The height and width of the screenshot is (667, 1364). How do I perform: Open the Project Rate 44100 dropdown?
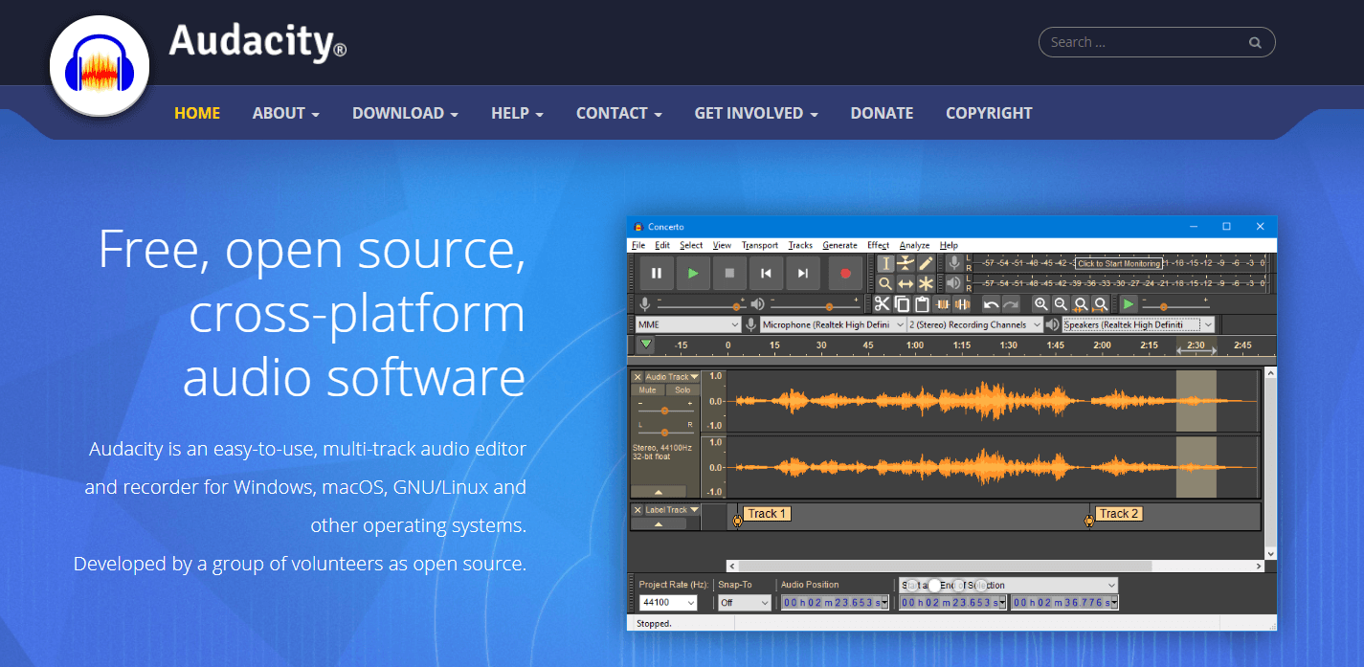(668, 603)
